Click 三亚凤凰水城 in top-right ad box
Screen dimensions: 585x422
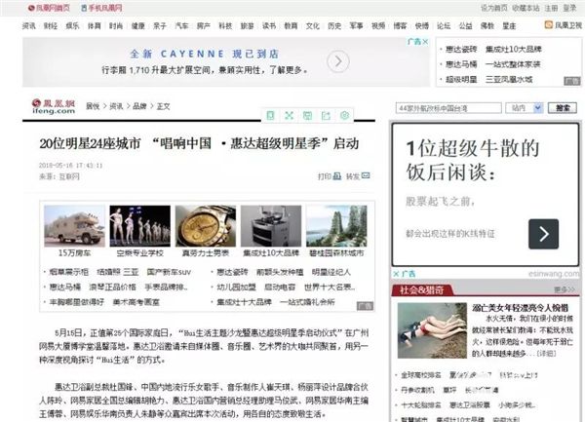(x=509, y=79)
